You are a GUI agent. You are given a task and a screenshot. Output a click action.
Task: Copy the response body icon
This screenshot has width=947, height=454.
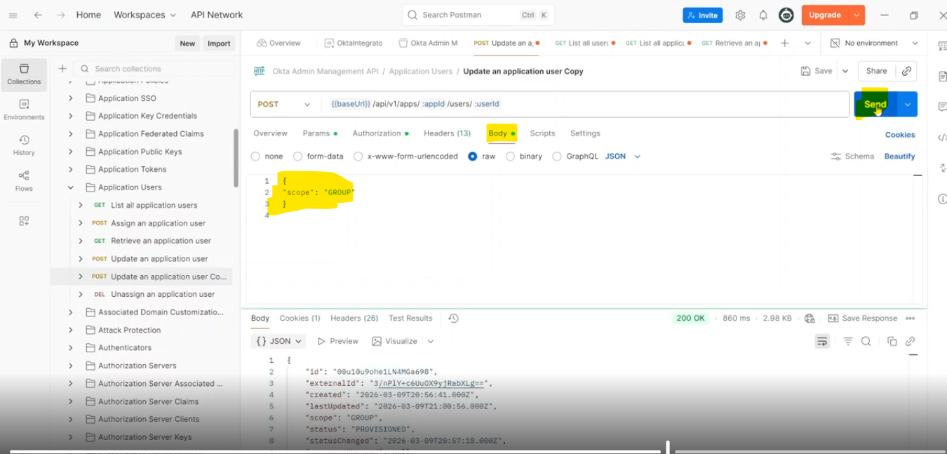click(892, 341)
